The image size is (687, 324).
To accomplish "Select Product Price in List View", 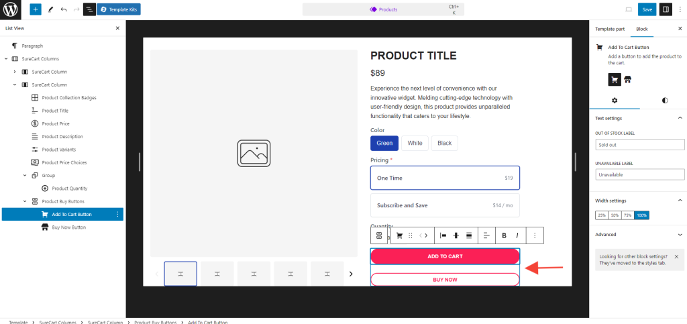I will coord(56,123).
